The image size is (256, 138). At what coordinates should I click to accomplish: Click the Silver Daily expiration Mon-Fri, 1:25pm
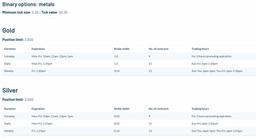click(42, 124)
